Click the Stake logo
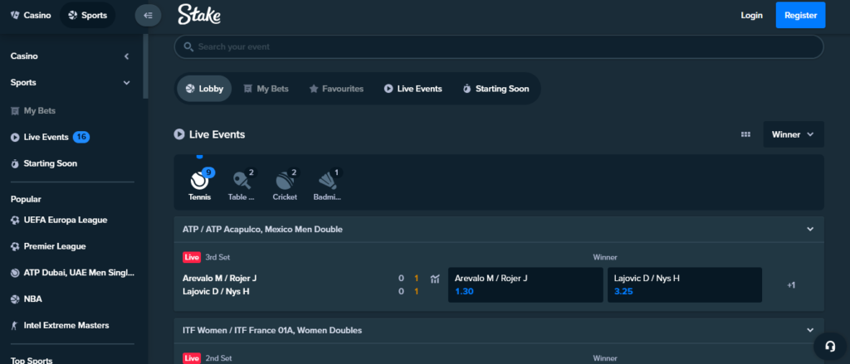The image size is (850, 364). tap(199, 15)
